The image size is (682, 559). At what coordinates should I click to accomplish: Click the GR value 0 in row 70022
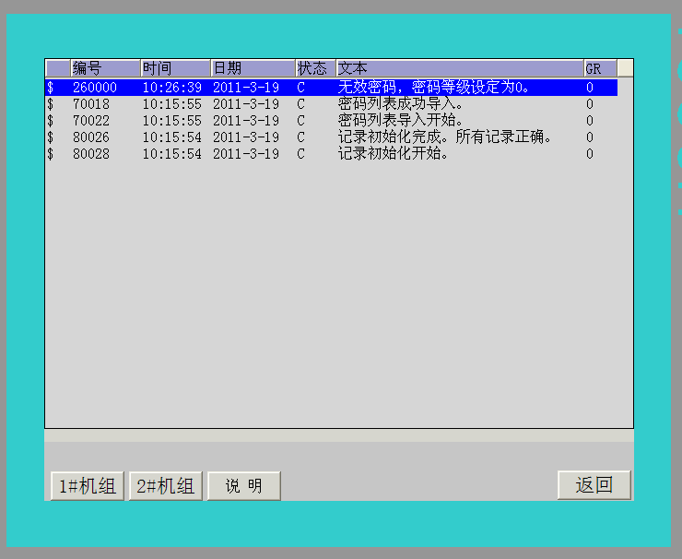click(590, 121)
